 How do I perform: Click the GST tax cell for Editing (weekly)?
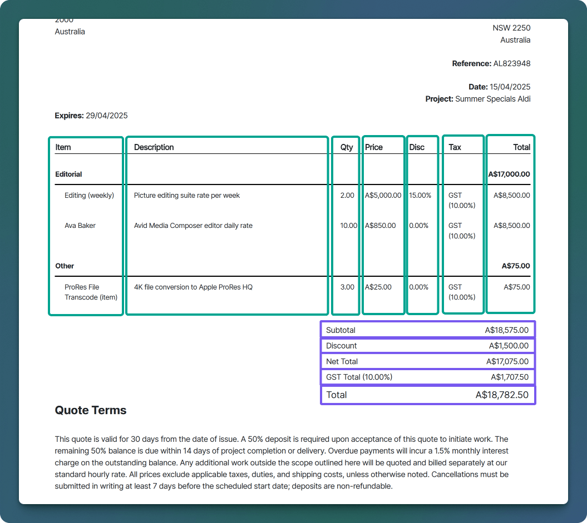click(x=462, y=201)
